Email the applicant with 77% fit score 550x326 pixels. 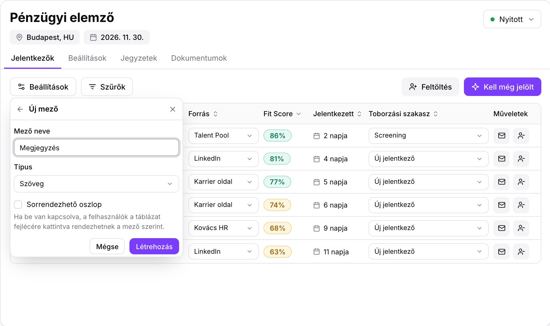[501, 182]
